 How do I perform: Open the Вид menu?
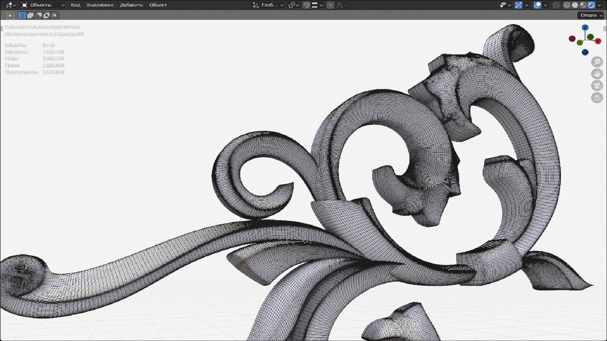point(75,5)
